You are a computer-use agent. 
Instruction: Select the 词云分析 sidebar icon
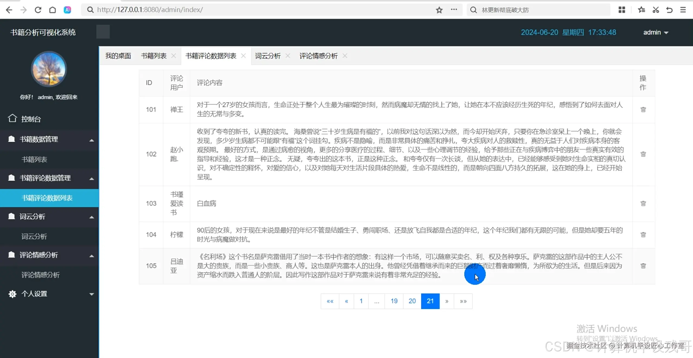[x=11, y=216]
